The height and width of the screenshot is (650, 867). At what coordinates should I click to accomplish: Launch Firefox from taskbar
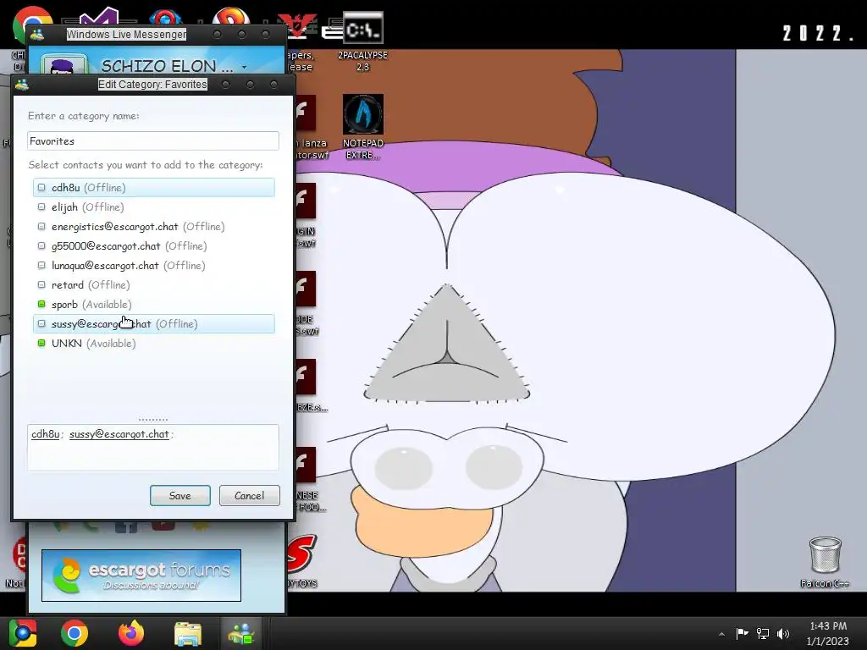coord(131,633)
